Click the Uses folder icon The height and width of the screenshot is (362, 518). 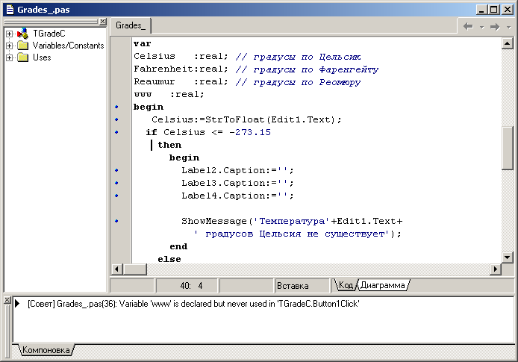(22, 57)
